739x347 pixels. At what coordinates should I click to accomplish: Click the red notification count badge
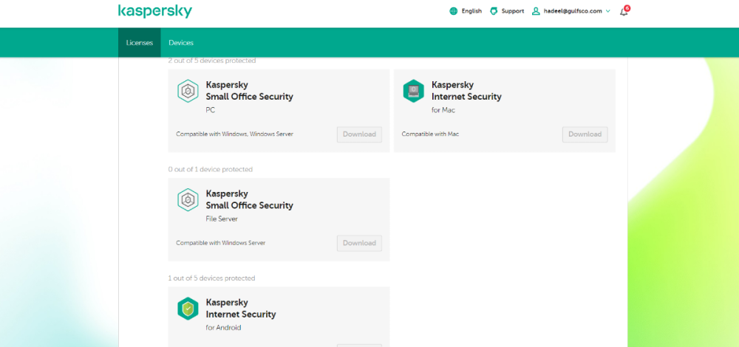(x=627, y=8)
